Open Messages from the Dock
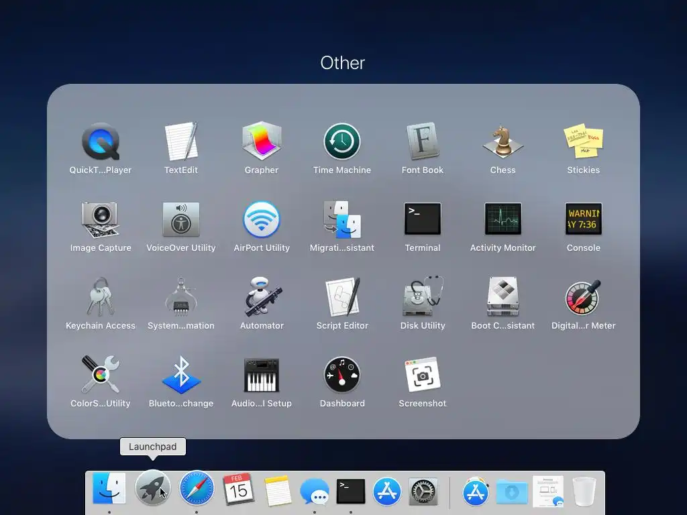The height and width of the screenshot is (515, 687). coord(315,492)
